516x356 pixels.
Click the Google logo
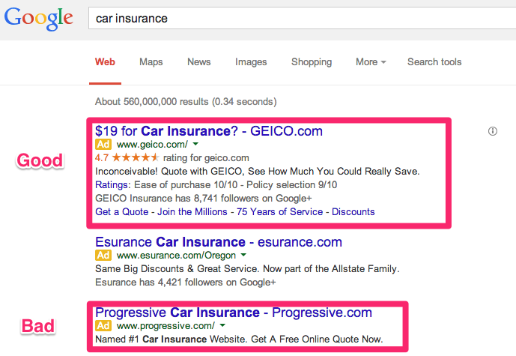pyautogui.click(x=38, y=19)
